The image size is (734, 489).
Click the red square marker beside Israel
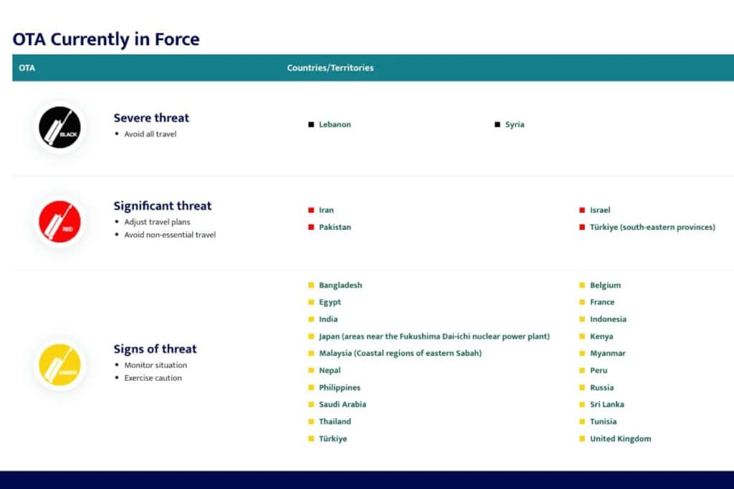pos(581,210)
